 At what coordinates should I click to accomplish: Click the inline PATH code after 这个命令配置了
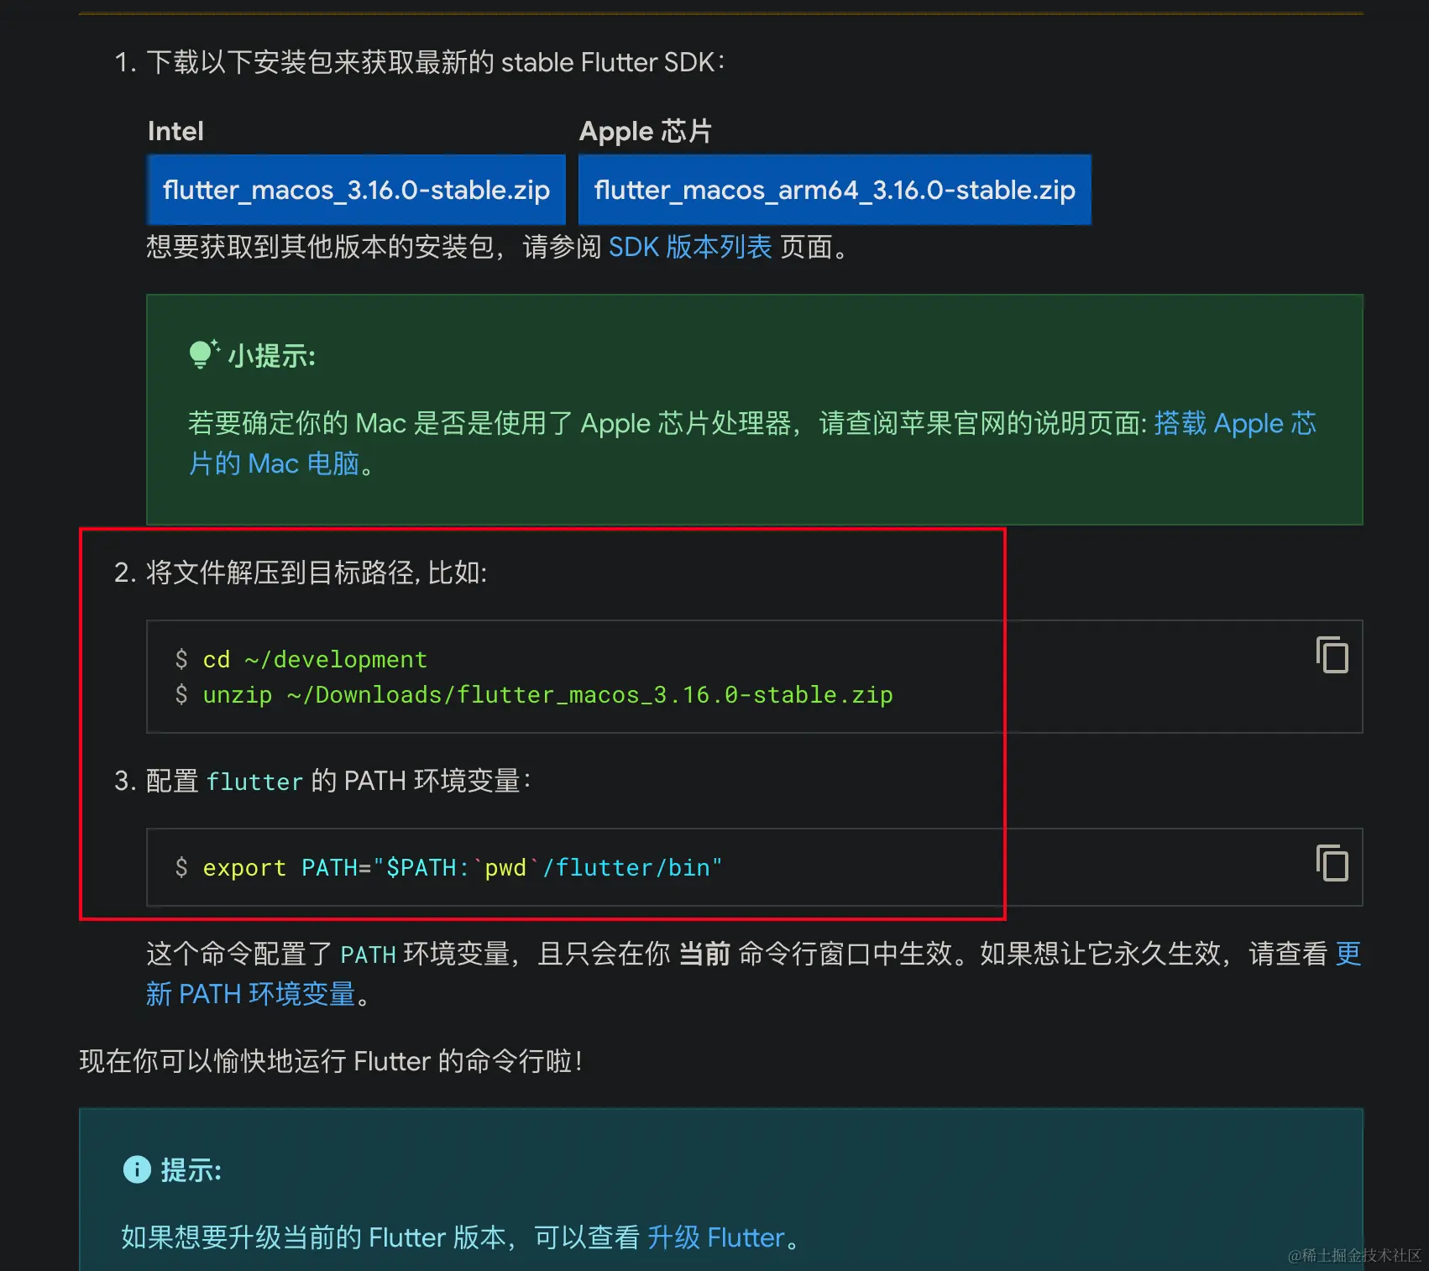pos(368,955)
